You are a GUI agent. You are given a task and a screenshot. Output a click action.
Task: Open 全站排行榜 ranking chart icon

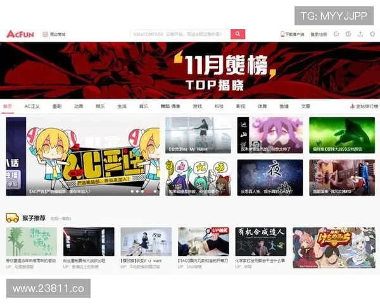point(352,106)
